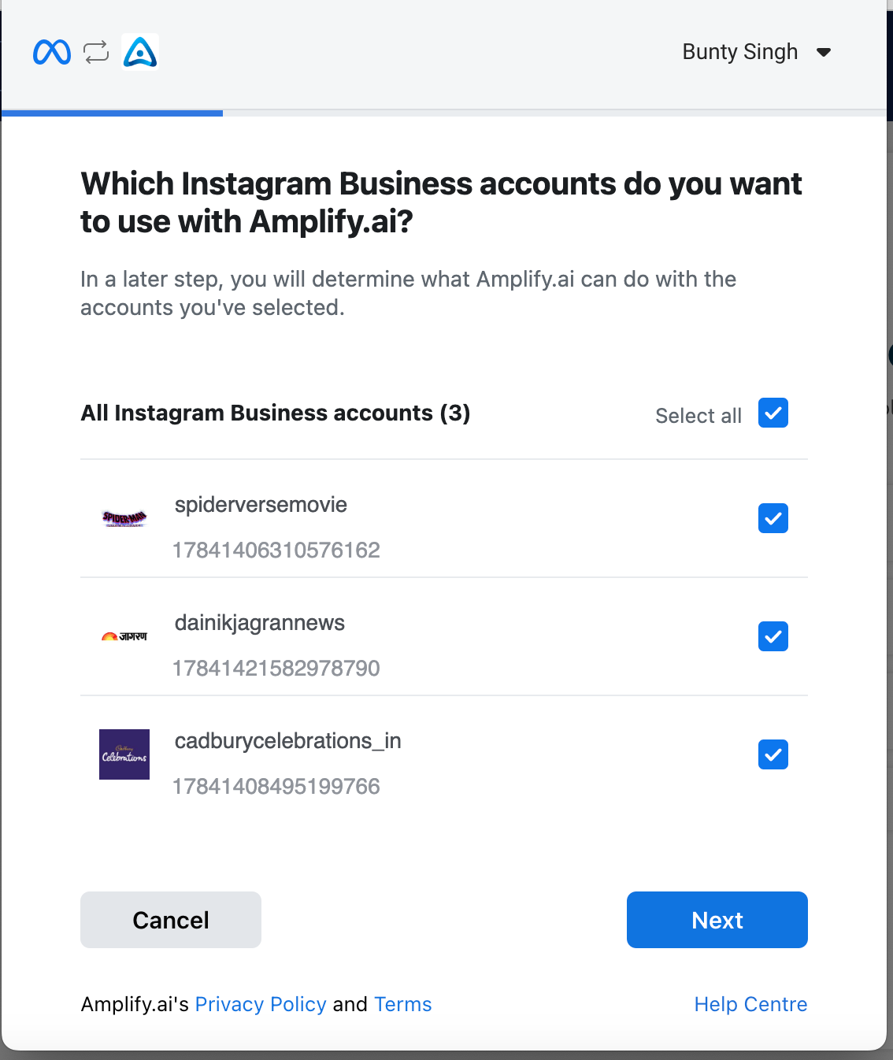The height and width of the screenshot is (1060, 893).
Task: Click the Cancel button
Action: (171, 920)
